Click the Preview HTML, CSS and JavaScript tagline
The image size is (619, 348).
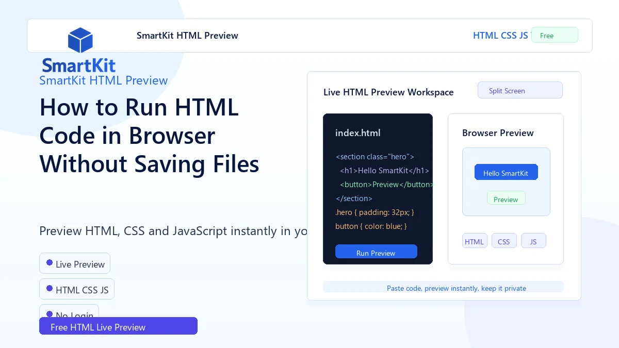pos(174,230)
